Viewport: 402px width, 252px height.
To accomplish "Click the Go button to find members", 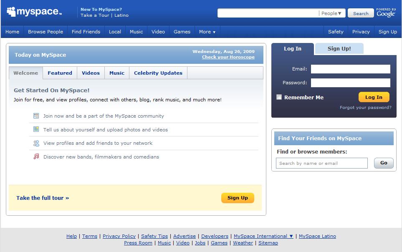I will point(384,163).
